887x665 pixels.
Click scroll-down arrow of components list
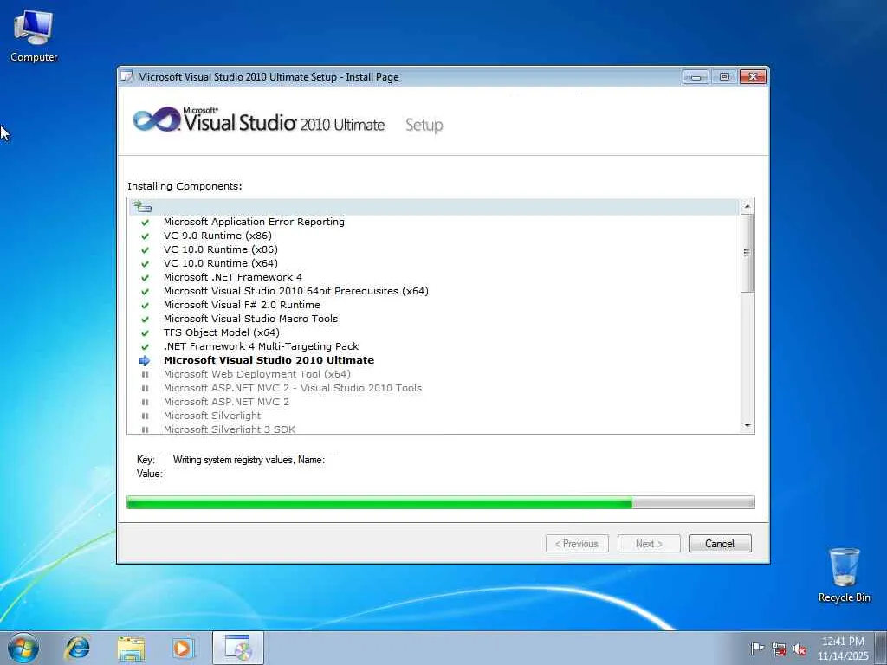[748, 426]
